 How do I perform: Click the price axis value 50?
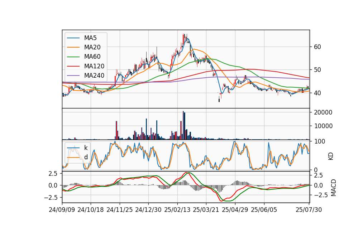tap(317, 70)
